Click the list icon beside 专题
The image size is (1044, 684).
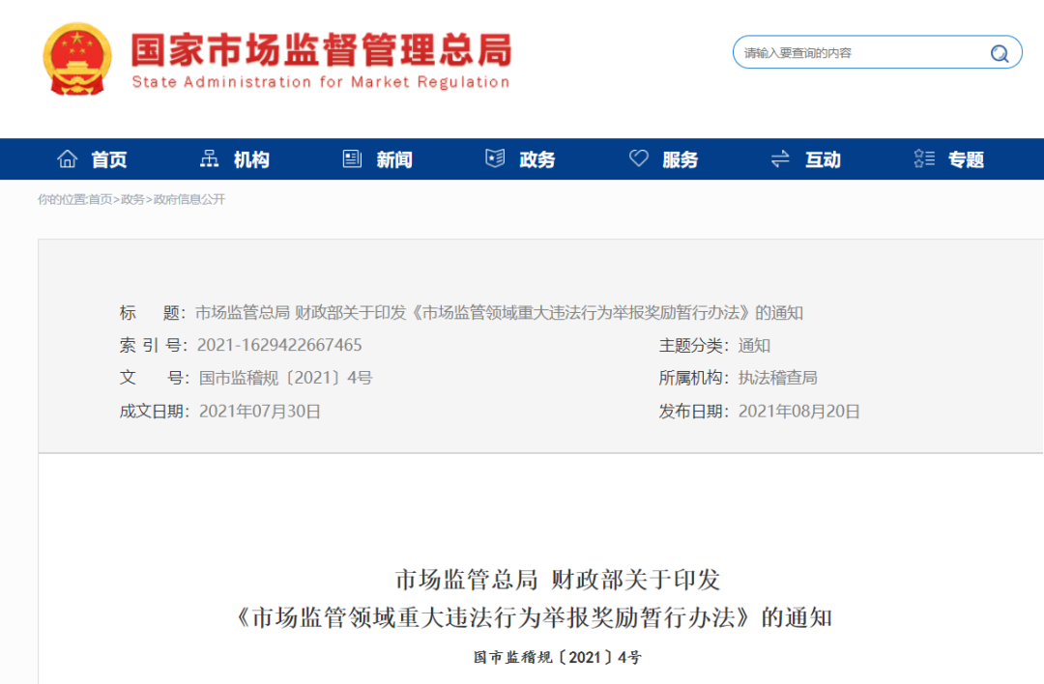click(x=924, y=159)
